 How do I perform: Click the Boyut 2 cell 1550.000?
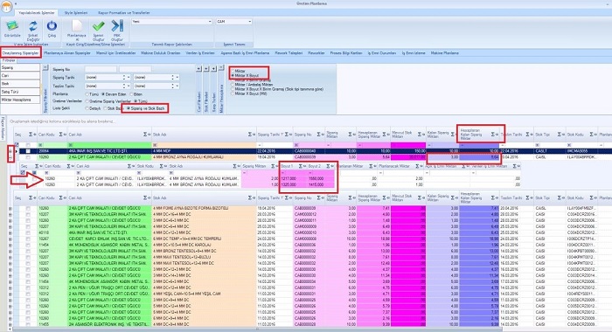click(x=321, y=179)
